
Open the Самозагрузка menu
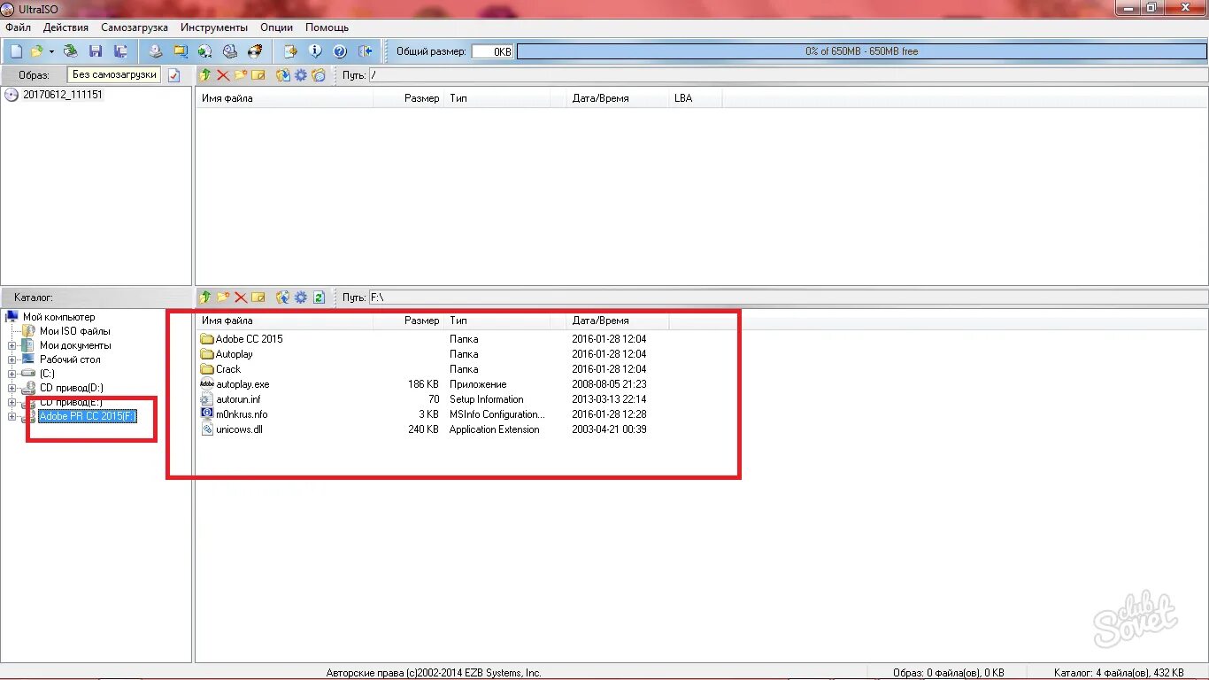(x=135, y=27)
